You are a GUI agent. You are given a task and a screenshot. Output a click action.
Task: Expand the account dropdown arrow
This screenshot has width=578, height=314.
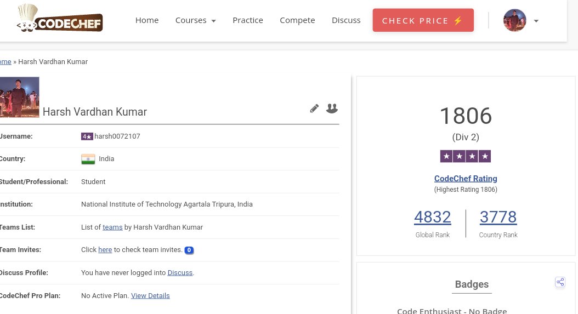[x=536, y=21]
